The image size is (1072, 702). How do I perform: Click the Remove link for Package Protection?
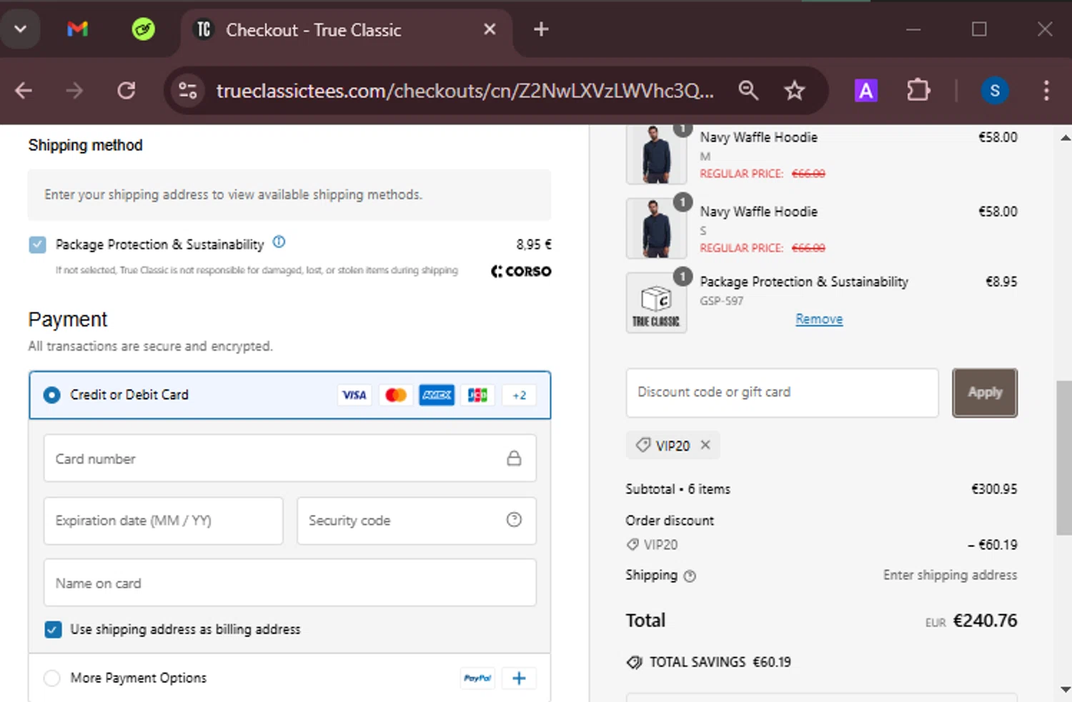(x=819, y=319)
